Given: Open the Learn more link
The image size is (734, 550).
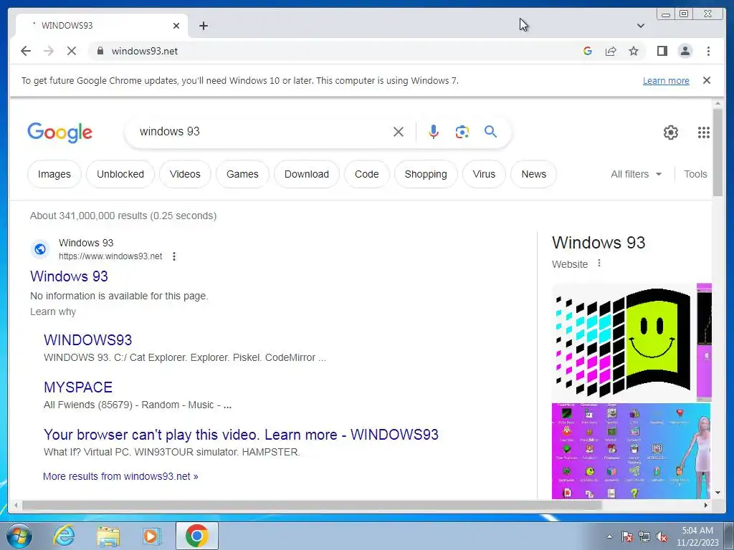Looking at the screenshot, I should click(x=666, y=80).
